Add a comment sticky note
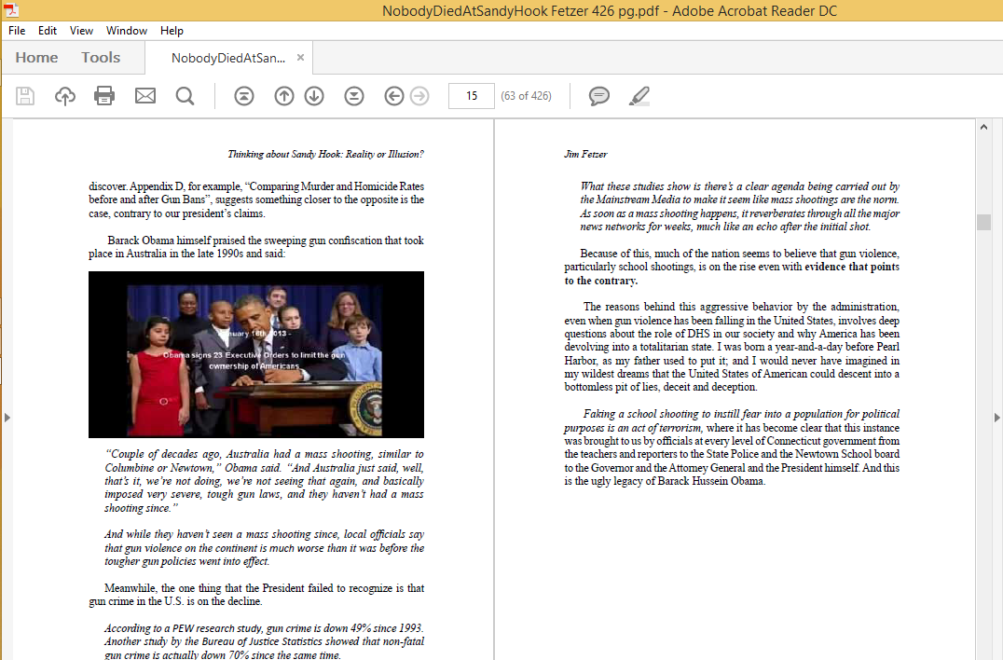The height and width of the screenshot is (660, 1003). [x=598, y=96]
